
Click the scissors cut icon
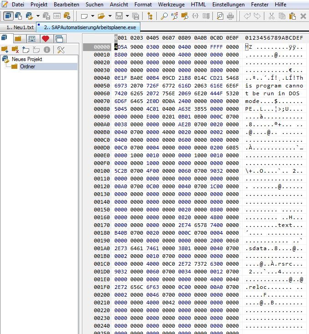[x=272, y=16]
